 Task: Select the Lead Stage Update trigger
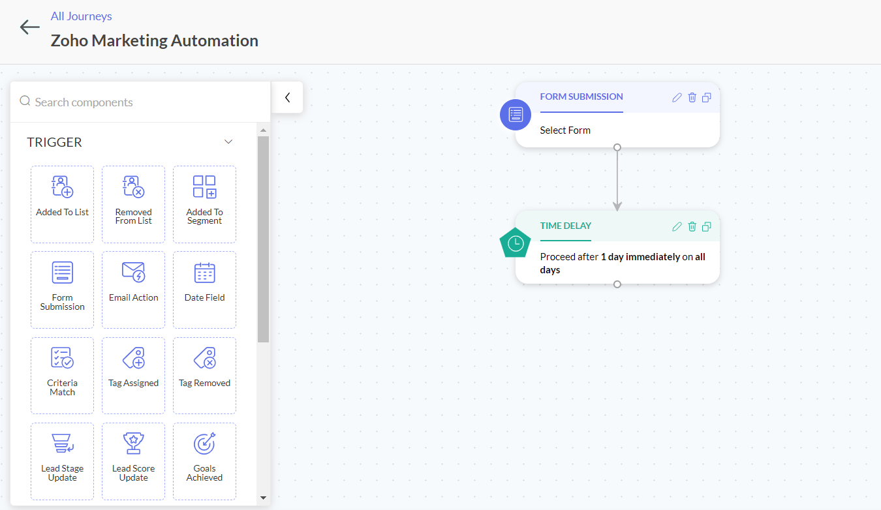[x=62, y=460]
